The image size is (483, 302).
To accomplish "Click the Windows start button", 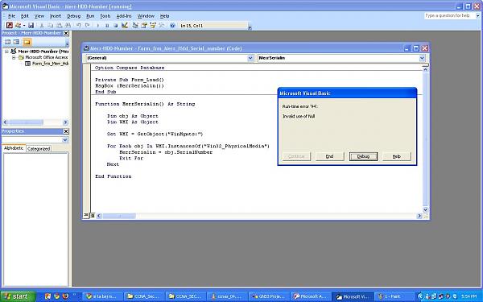I will (18, 296).
